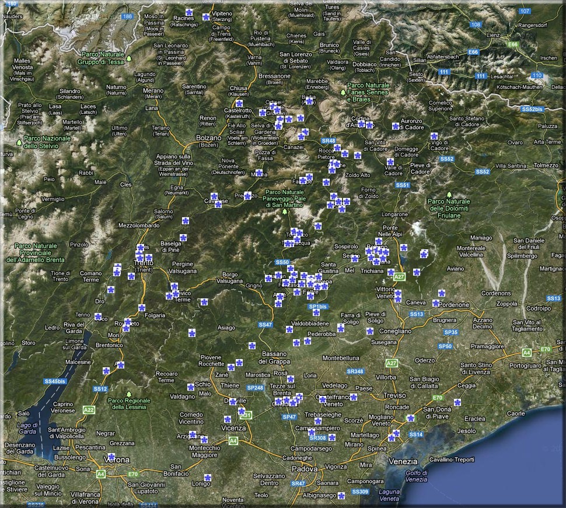Select the marker left of Montecchio Maggiore

pos(204,439)
